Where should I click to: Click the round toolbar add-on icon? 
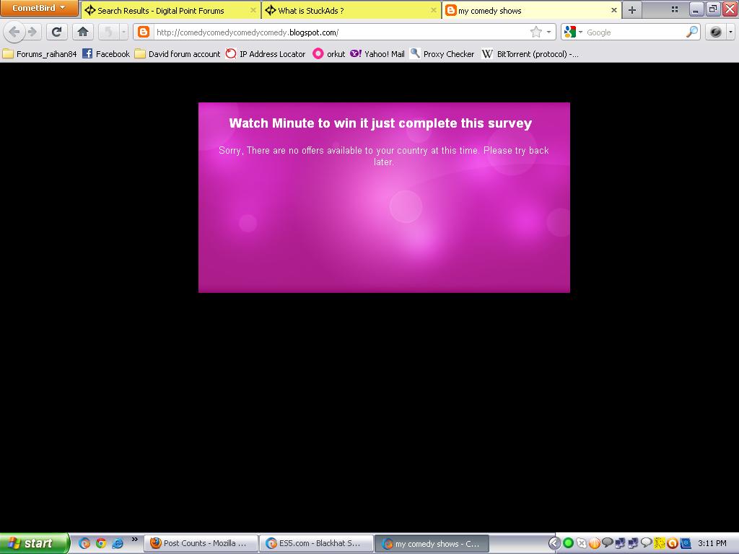coord(715,32)
